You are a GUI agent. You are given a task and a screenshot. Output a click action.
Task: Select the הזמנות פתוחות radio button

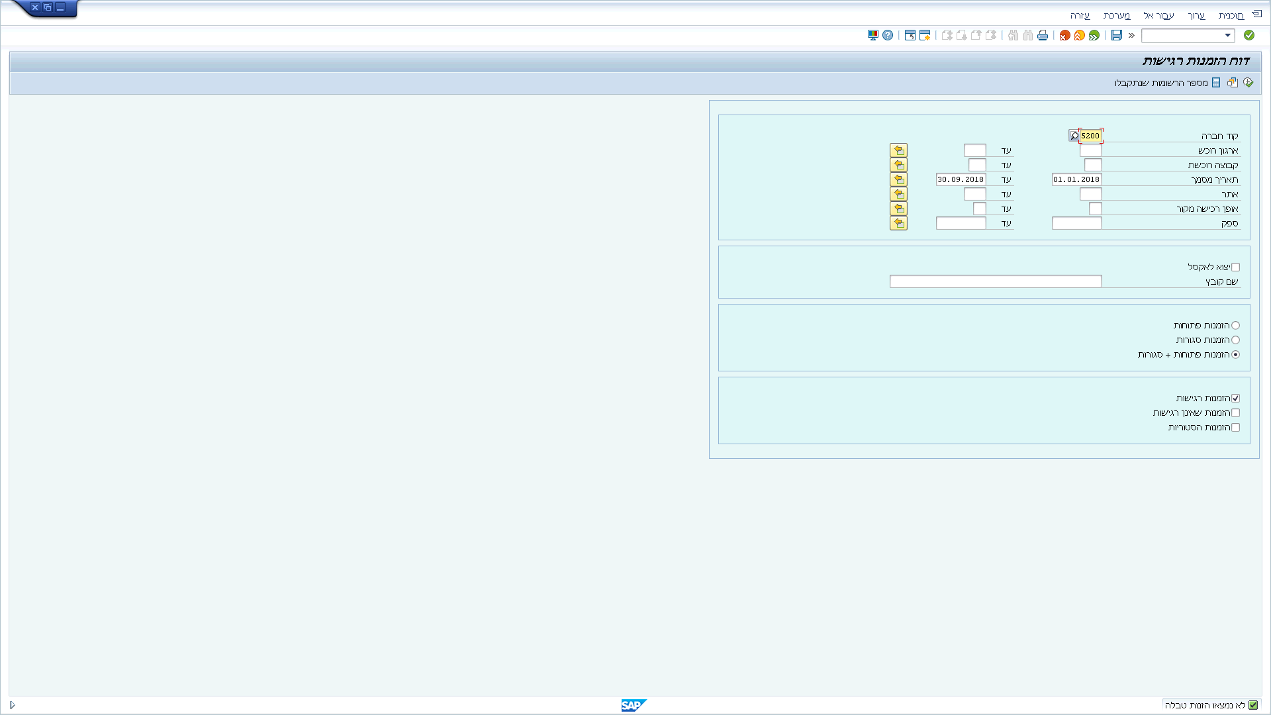point(1235,326)
